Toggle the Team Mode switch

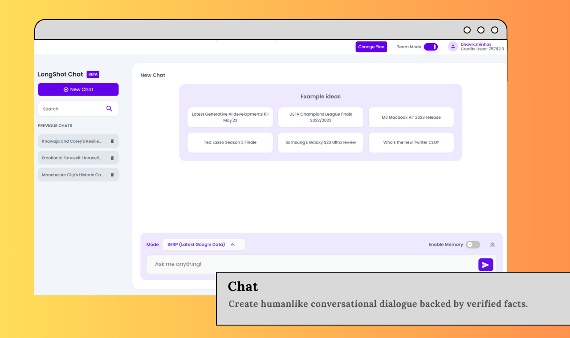click(x=431, y=47)
